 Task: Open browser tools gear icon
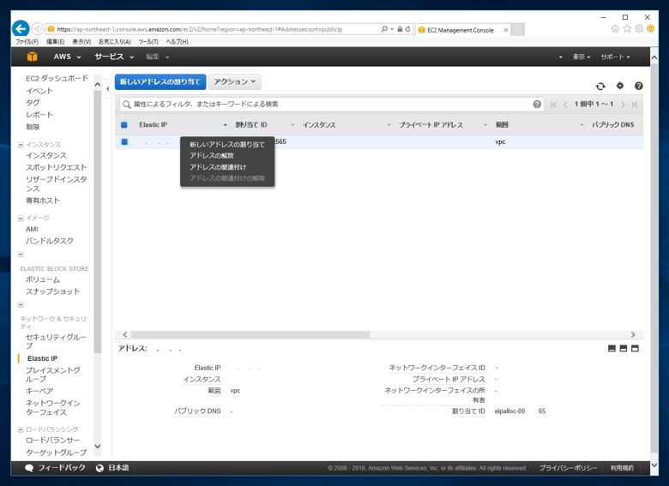tap(639, 28)
